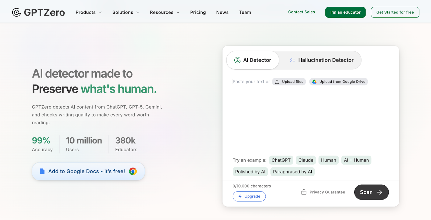431x220 pixels.
Task: Click the 0/10,000 characters counter
Action: (x=252, y=186)
